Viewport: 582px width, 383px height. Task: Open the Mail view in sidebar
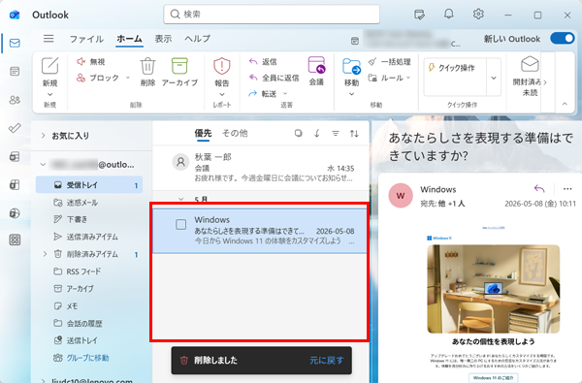[15, 43]
